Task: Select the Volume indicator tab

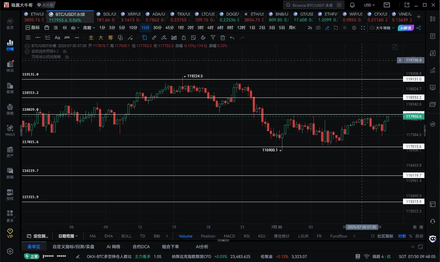Action: point(185,236)
